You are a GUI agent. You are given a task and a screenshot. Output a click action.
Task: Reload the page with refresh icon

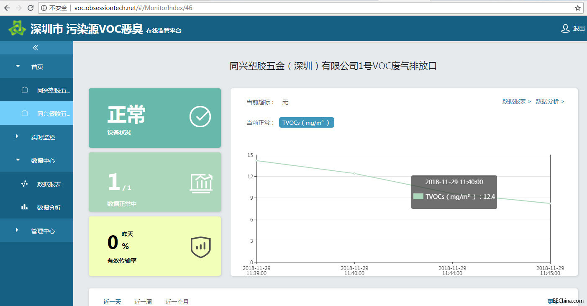pyautogui.click(x=31, y=8)
